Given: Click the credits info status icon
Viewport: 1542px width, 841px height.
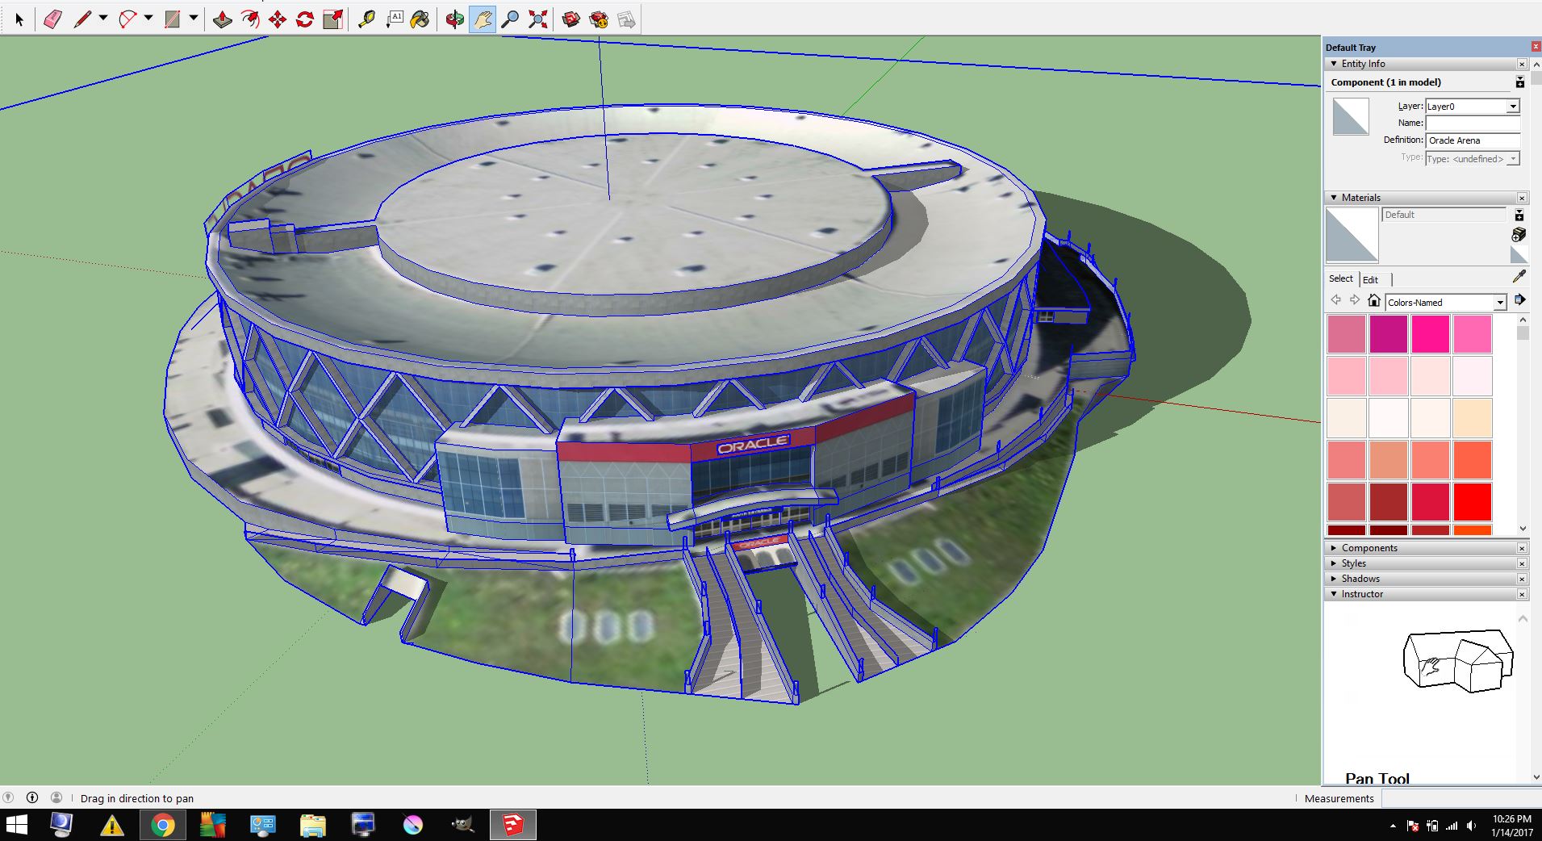Looking at the screenshot, I should 32,797.
